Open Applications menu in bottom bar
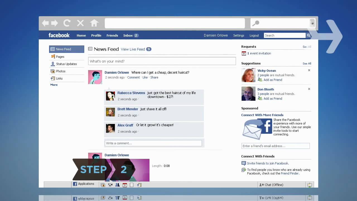Screen dimensions: 357x201 pyautogui.click(x=84, y=184)
